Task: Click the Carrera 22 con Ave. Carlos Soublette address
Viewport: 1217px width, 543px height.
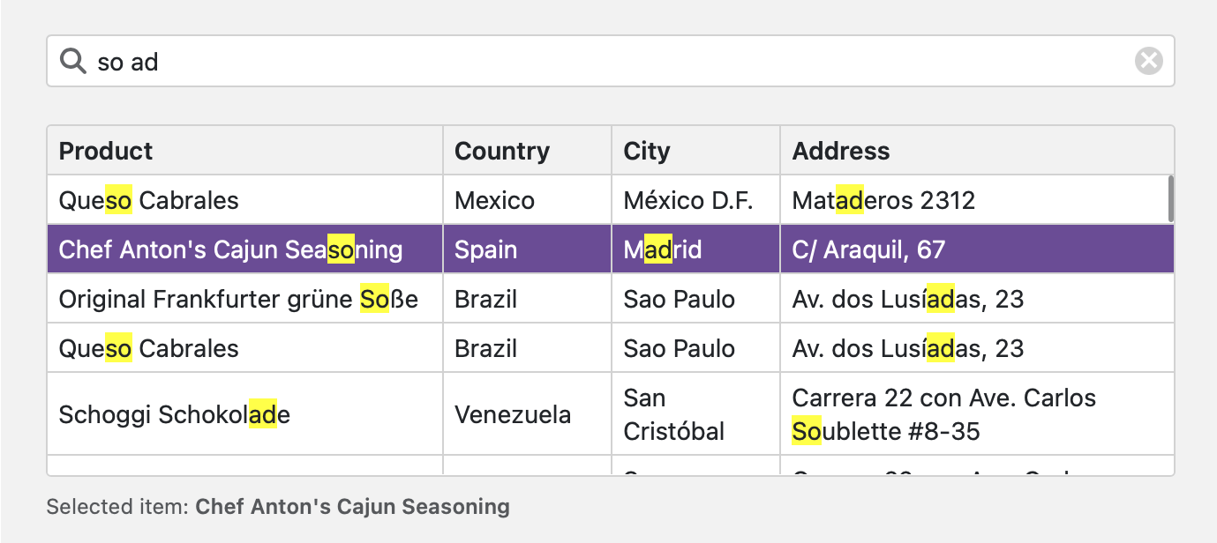Action: tap(943, 414)
